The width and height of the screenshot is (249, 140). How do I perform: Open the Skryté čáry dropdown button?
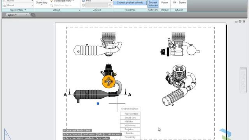(42, 3)
